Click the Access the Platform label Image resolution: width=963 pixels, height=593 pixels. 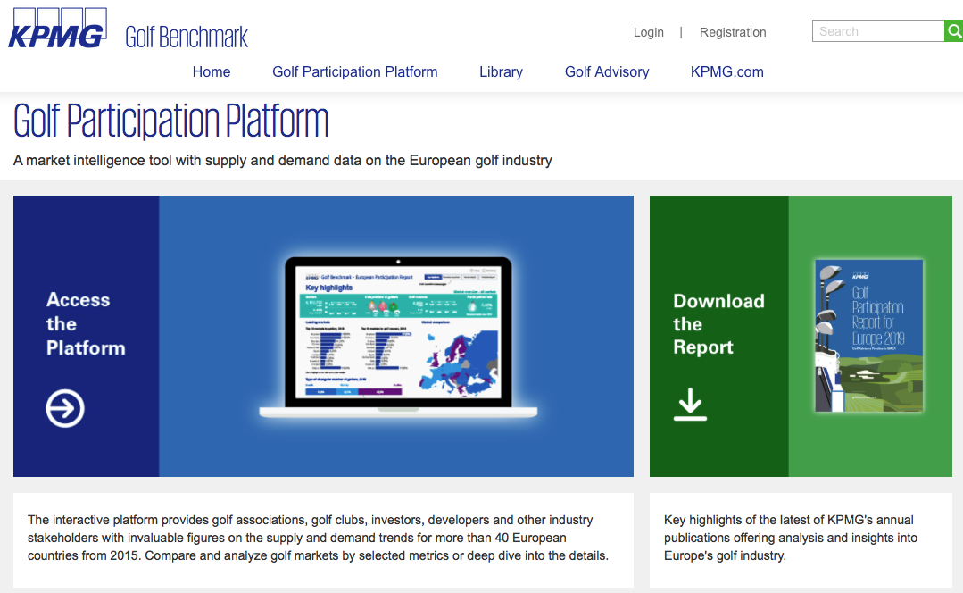(86, 324)
